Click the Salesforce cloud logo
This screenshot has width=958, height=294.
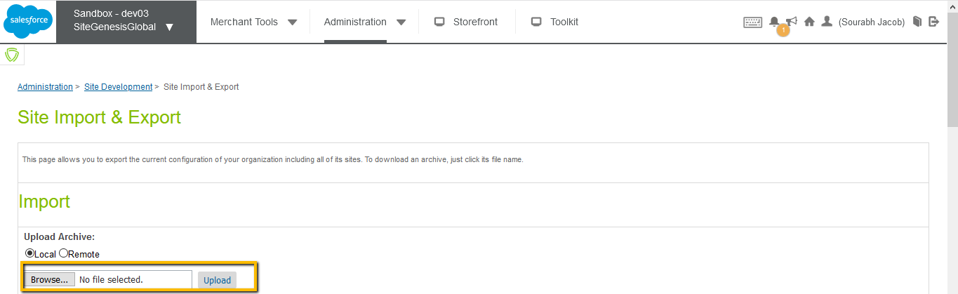(28, 22)
